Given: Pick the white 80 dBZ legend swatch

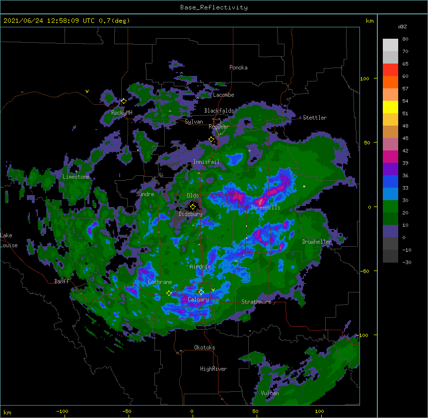Looking at the screenshot, I should click(x=390, y=45).
